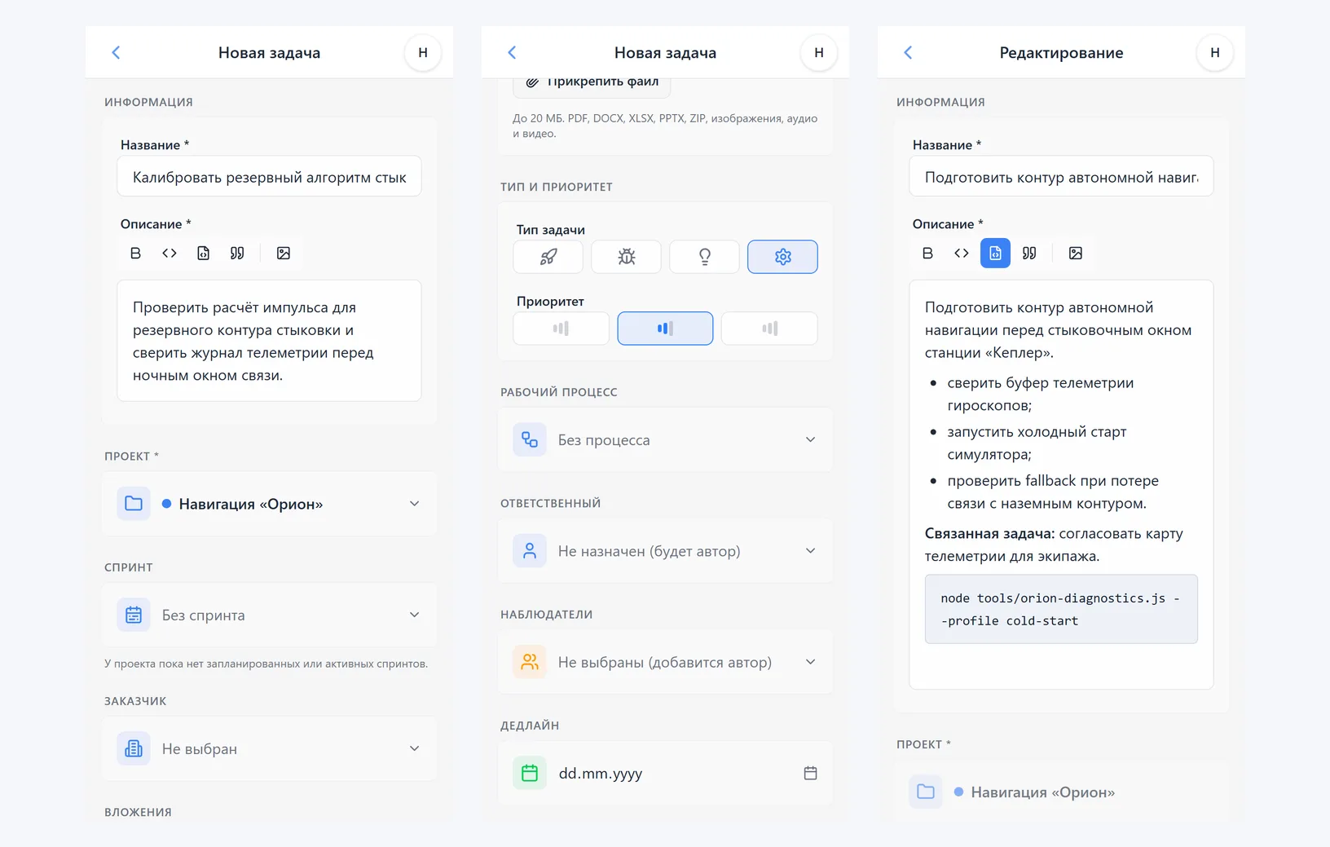Click description text area starting Проверить расчёт
1330x847 pixels.
pyautogui.click(x=269, y=341)
